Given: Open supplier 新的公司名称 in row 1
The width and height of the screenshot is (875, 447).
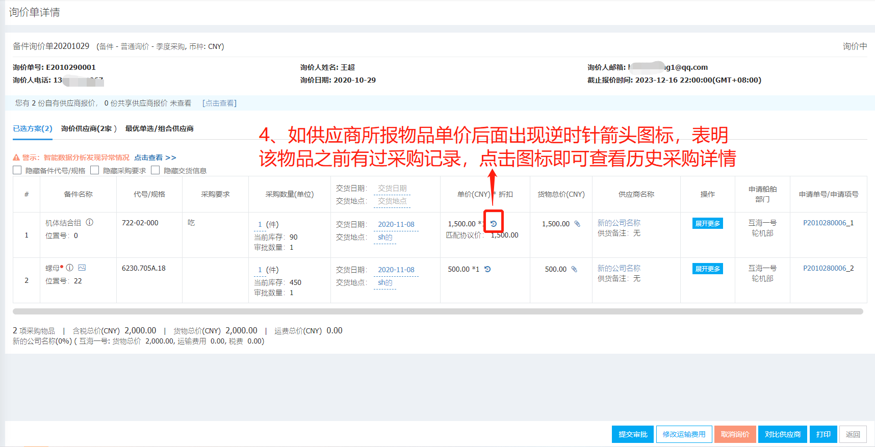Looking at the screenshot, I should pyautogui.click(x=619, y=223).
